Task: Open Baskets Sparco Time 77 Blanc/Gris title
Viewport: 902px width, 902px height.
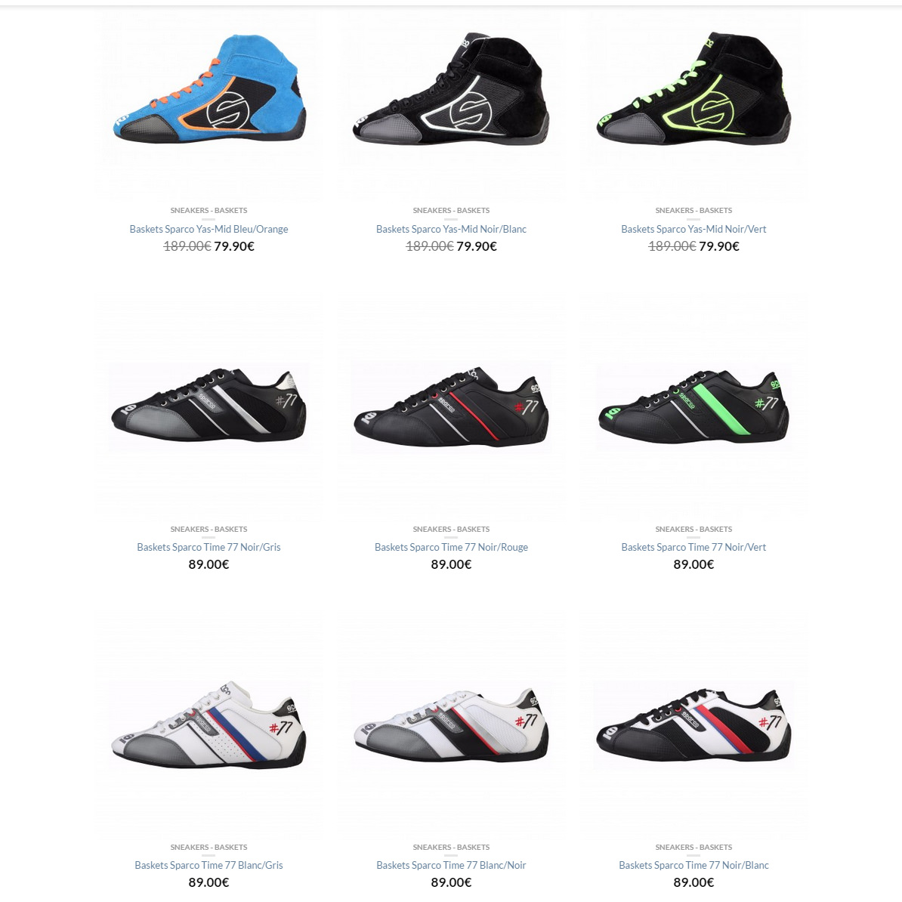Action: coord(209,865)
